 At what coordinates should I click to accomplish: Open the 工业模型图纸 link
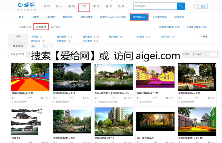(160, 17)
